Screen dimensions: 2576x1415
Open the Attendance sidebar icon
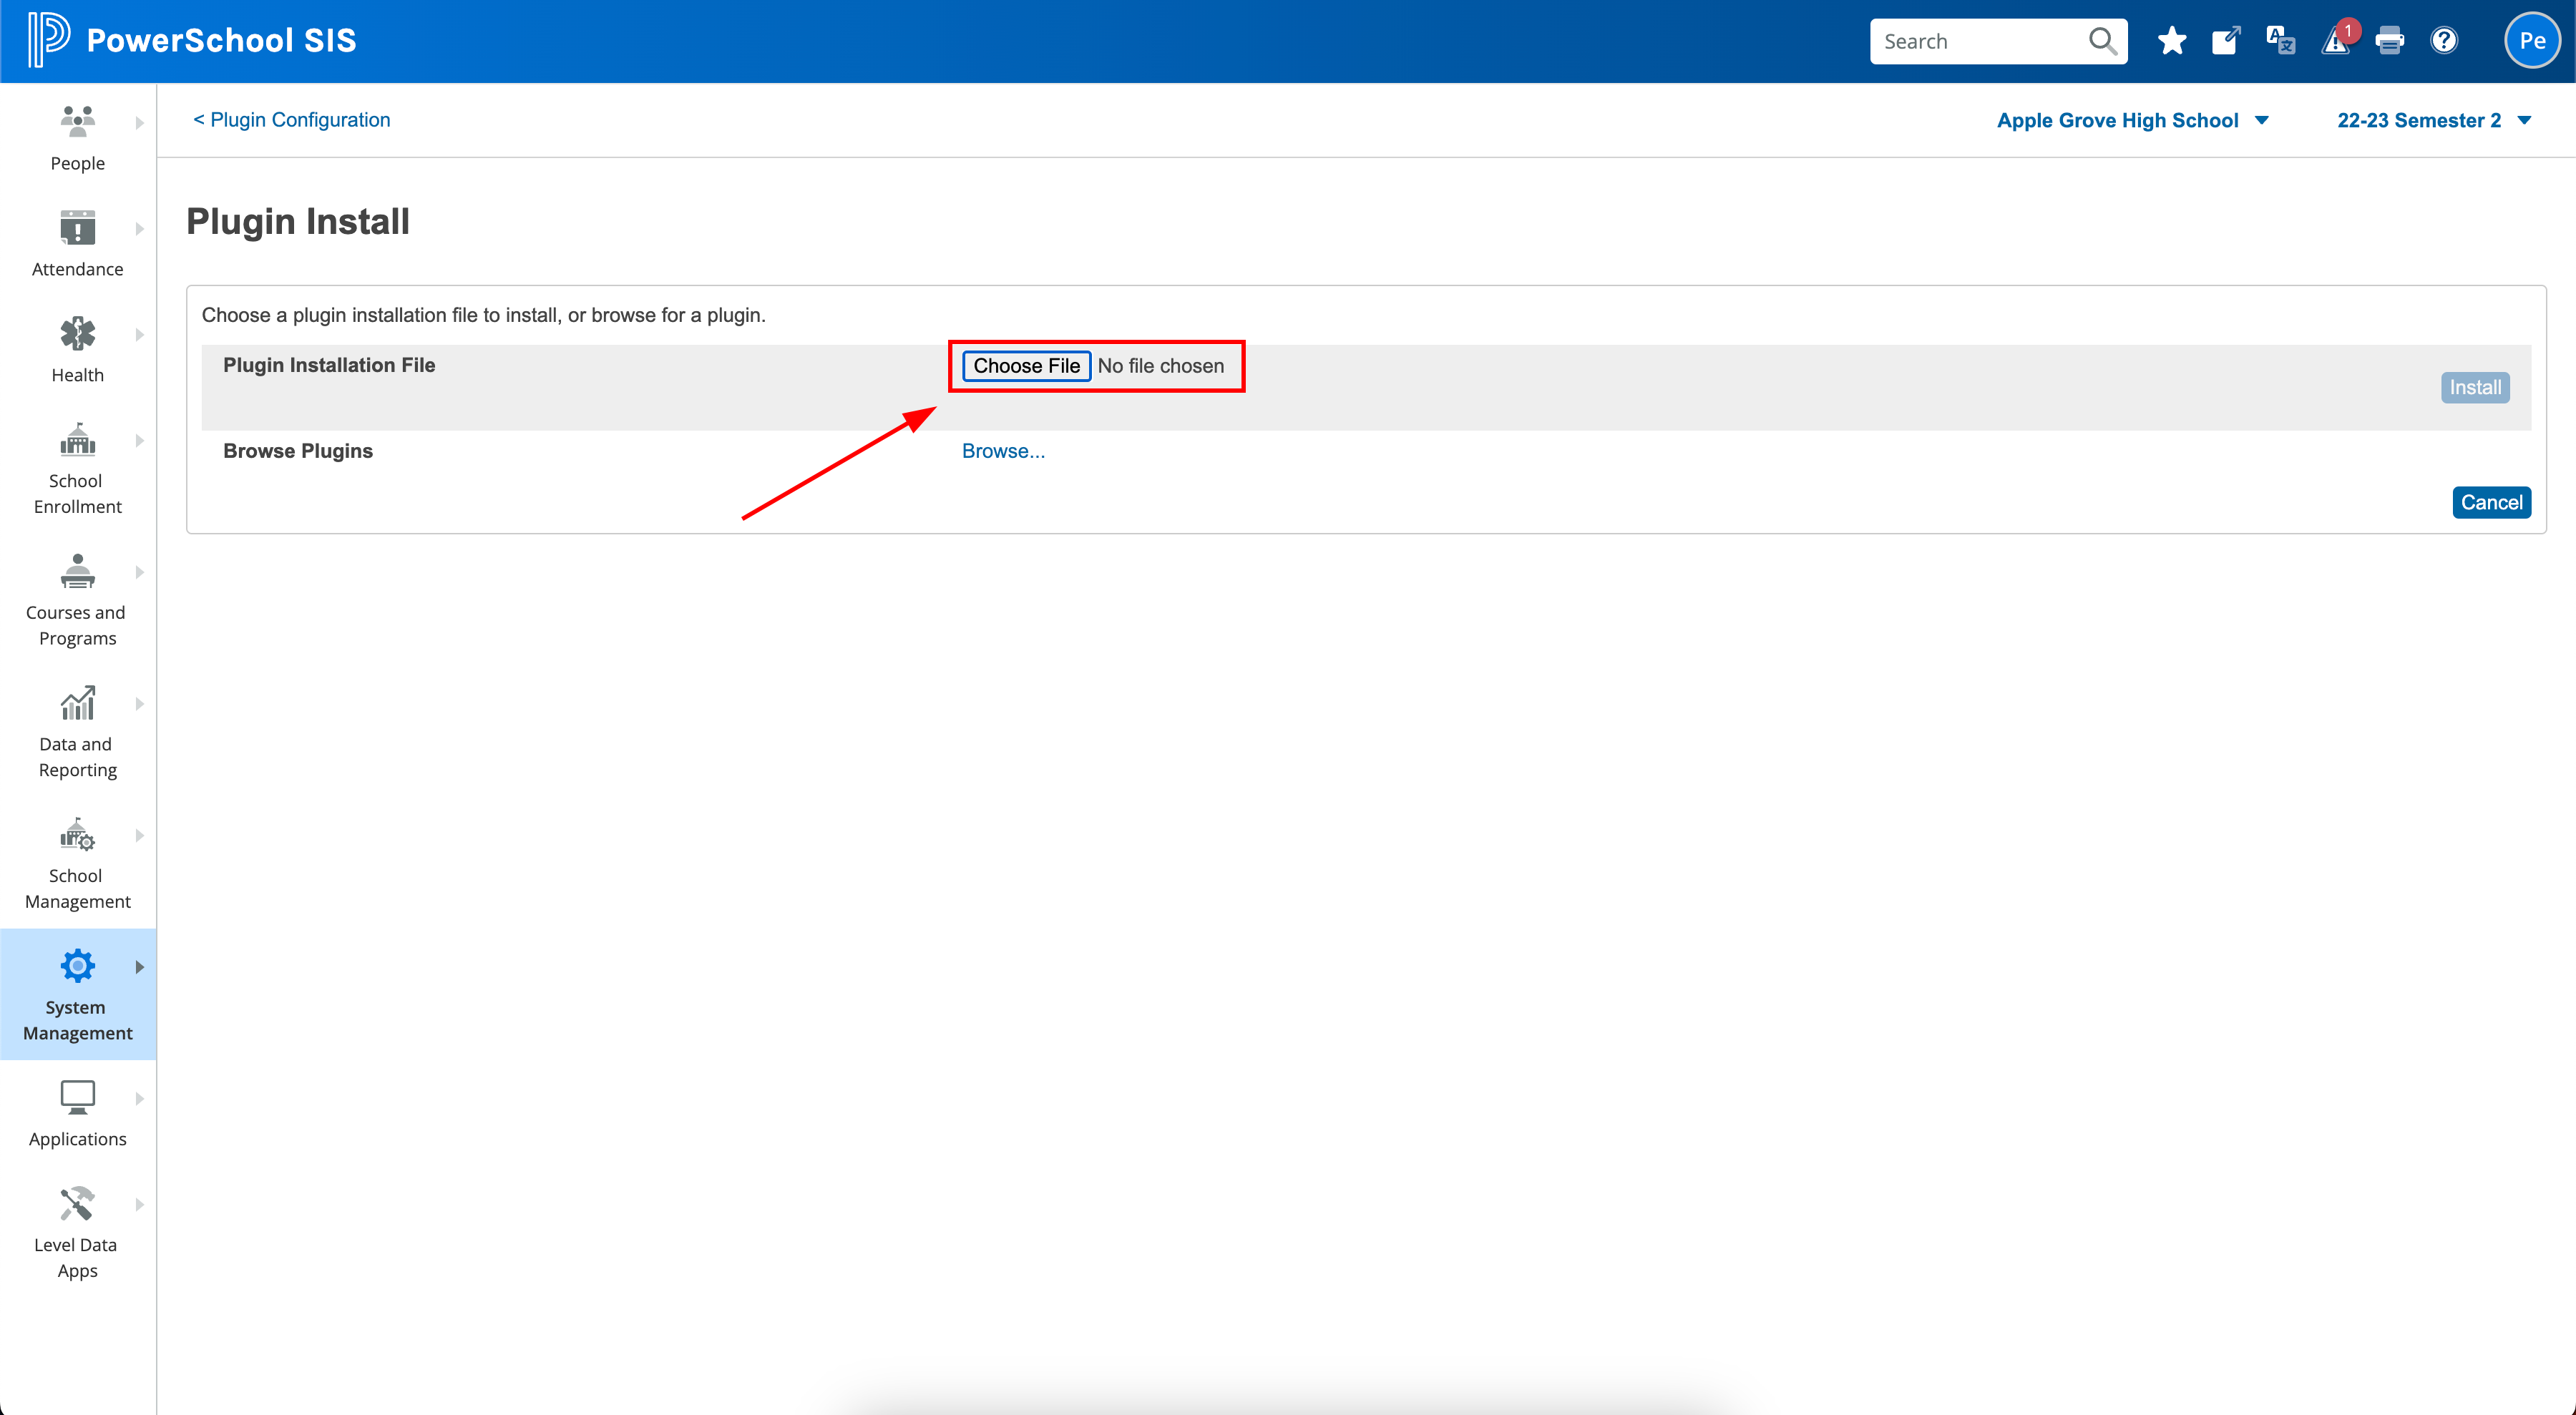click(x=77, y=227)
